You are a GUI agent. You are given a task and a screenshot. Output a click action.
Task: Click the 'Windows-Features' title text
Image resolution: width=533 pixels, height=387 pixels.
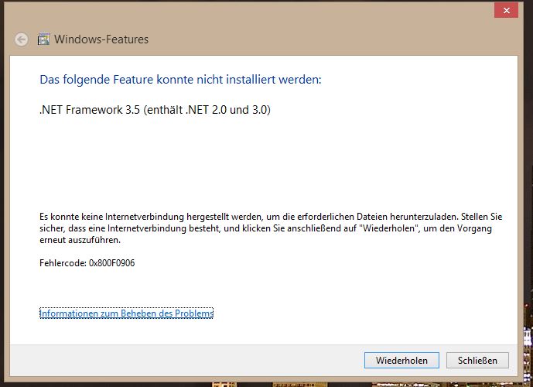pos(101,39)
